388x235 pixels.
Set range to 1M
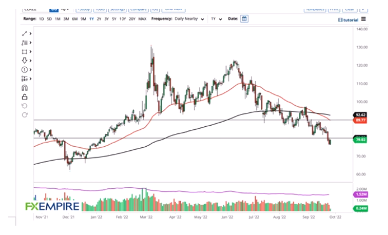58,19
